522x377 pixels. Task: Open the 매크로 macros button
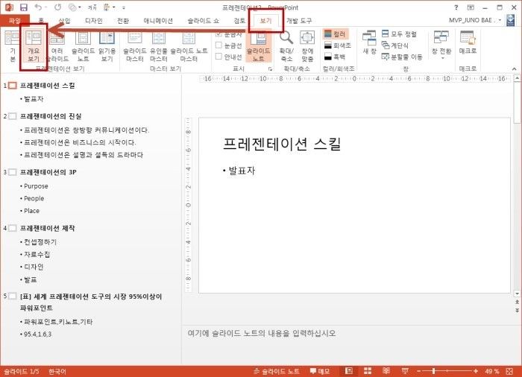point(468,42)
